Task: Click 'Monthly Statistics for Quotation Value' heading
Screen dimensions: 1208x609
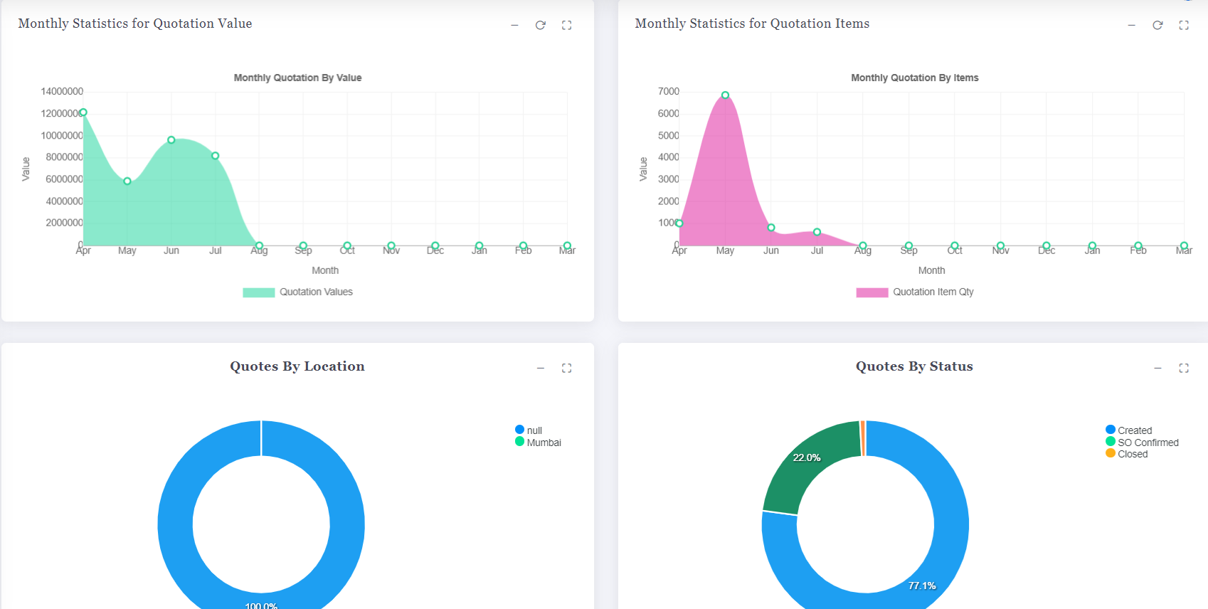Action: click(x=135, y=23)
